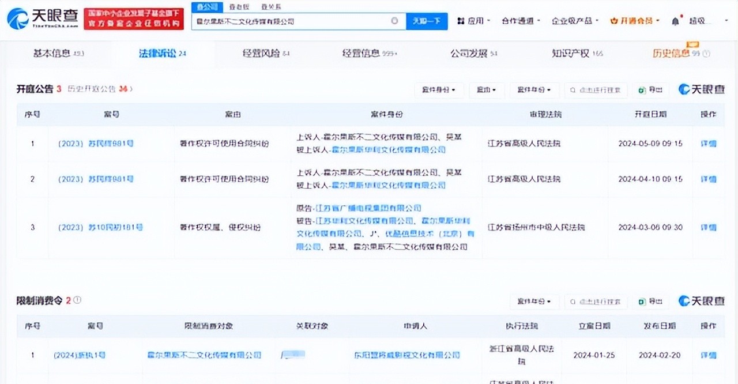Screen dimensions: 738x384
Task: Open case (2023)苏10民初181号
Action: (x=100, y=228)
